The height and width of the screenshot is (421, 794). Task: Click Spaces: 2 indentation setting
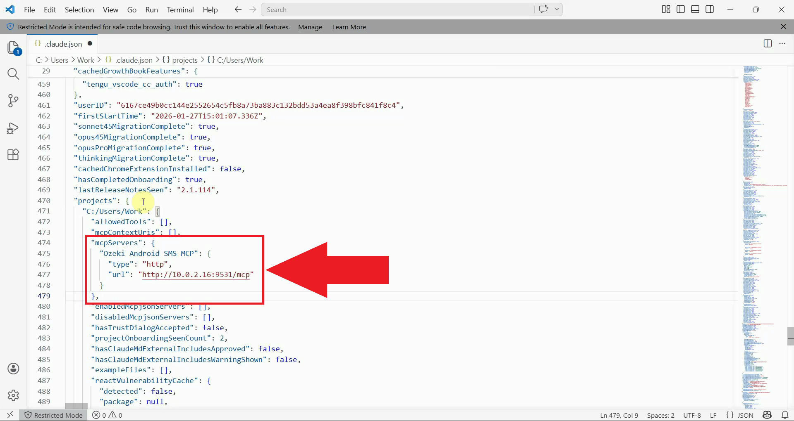(660, 415)
